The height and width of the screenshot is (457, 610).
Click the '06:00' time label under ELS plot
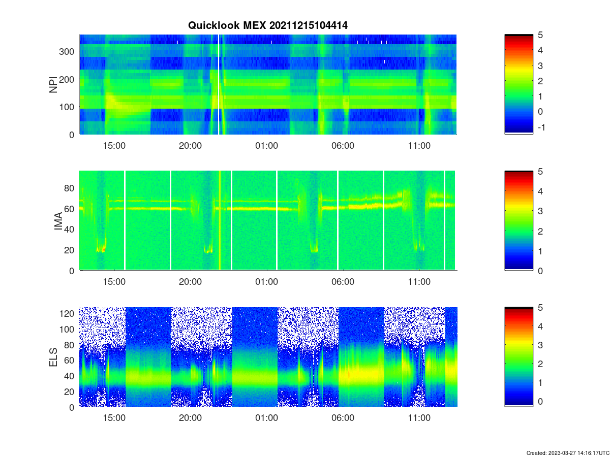pos(343,418)
